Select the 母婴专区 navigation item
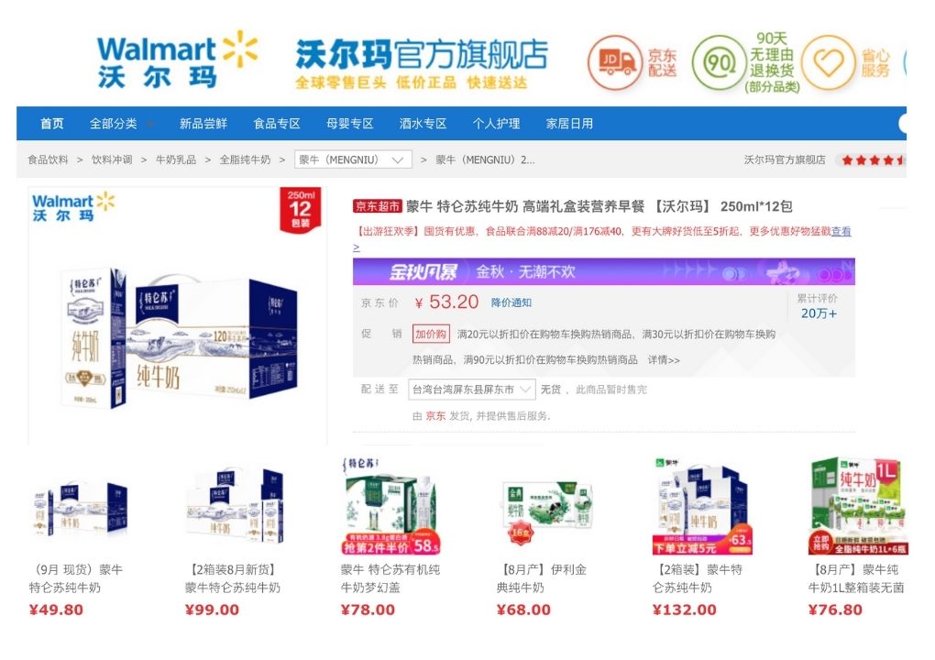Viewport: 935px width, 660px height. point(349,124)
